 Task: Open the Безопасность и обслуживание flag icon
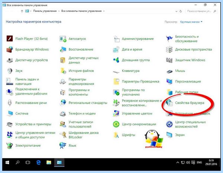(x=169, y=39)
